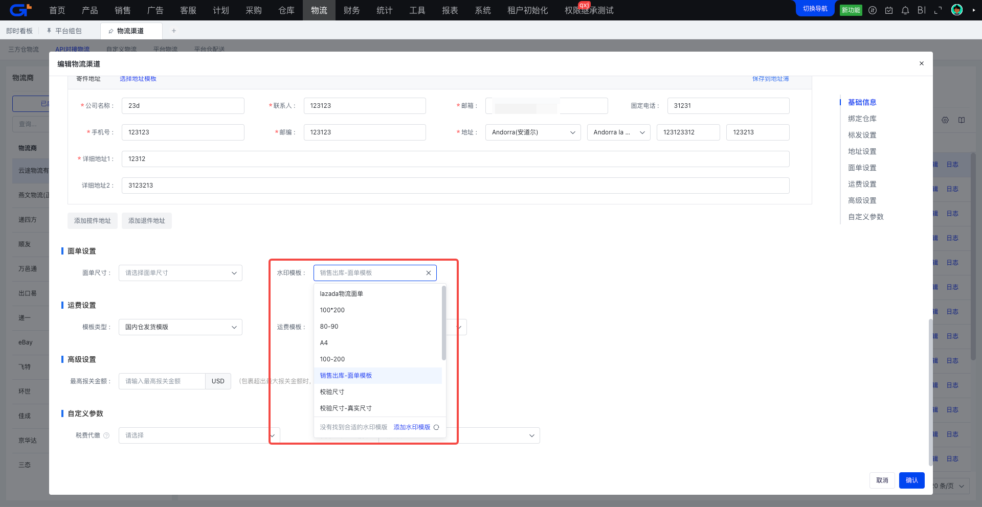Select the 校验尺寸 option

377,392
